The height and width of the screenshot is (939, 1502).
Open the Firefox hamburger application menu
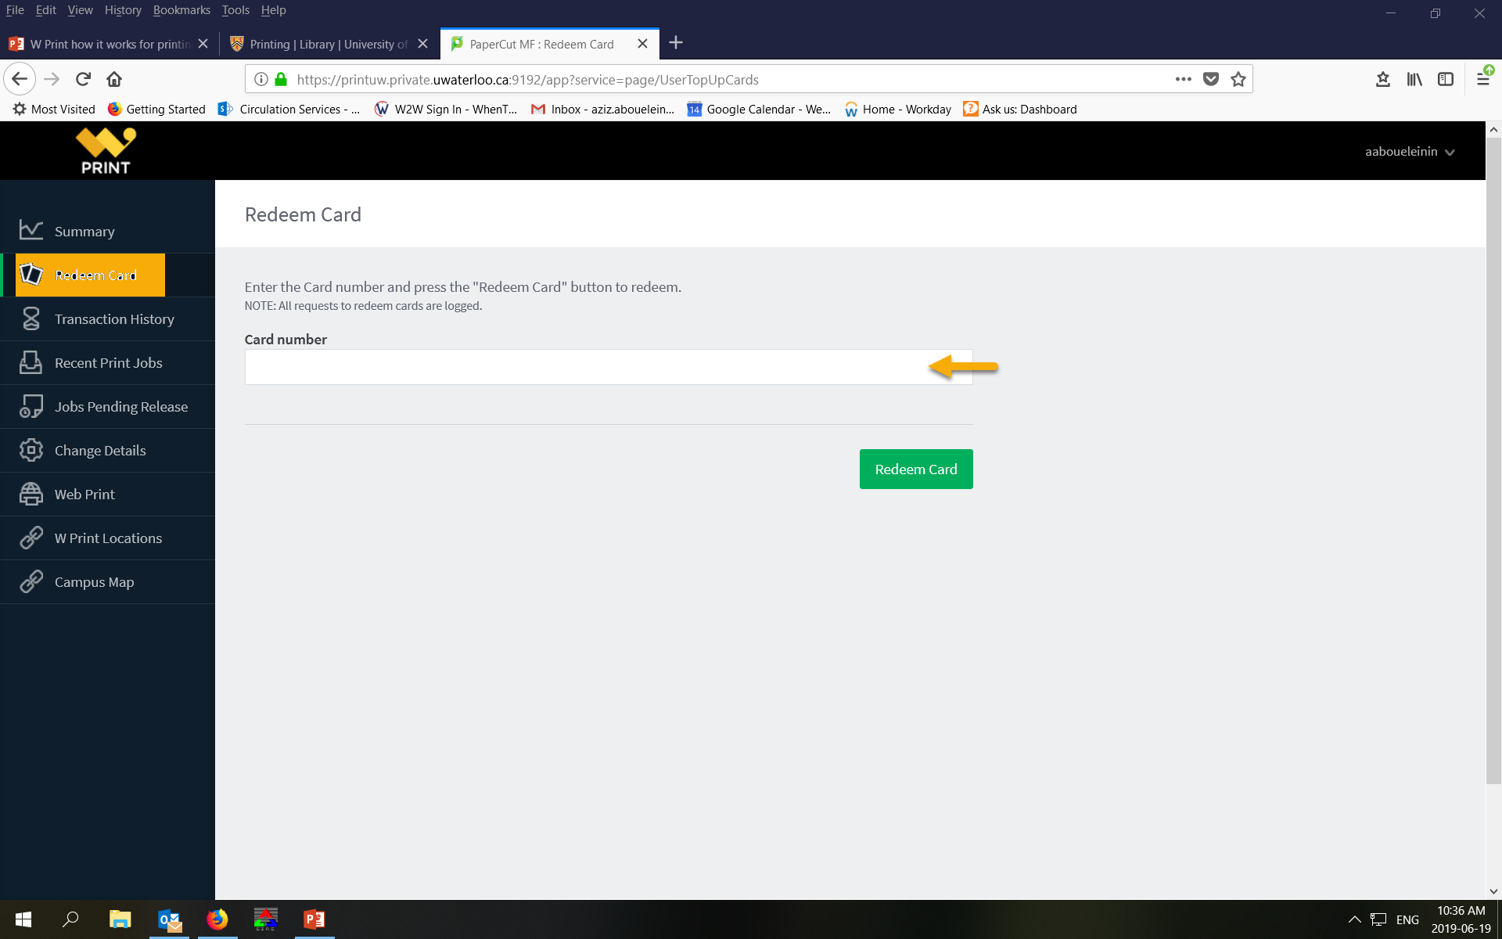click(1482, 79)
